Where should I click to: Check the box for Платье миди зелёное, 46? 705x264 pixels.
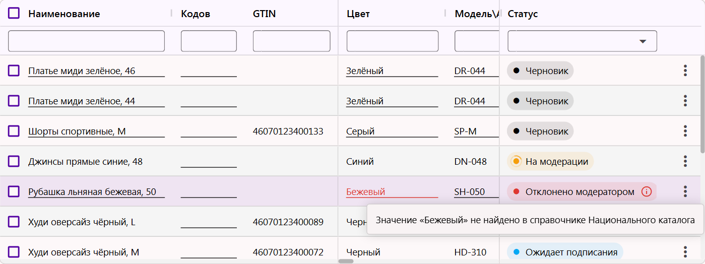pyautogui.click(x=14, y=71)
